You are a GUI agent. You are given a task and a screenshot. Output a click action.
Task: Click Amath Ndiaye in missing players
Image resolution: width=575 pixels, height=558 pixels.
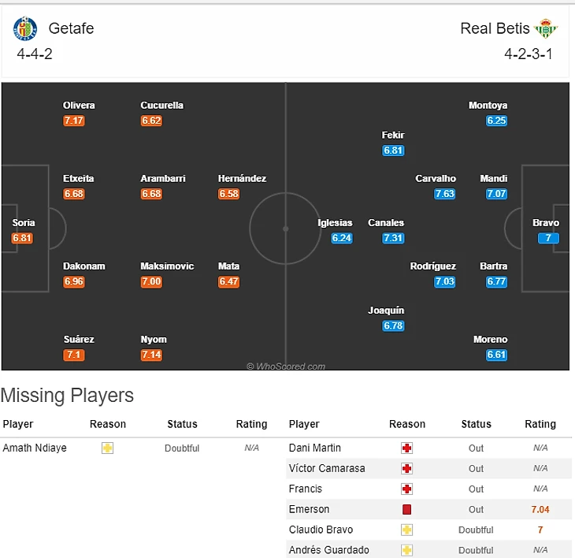tap(35, 448)
